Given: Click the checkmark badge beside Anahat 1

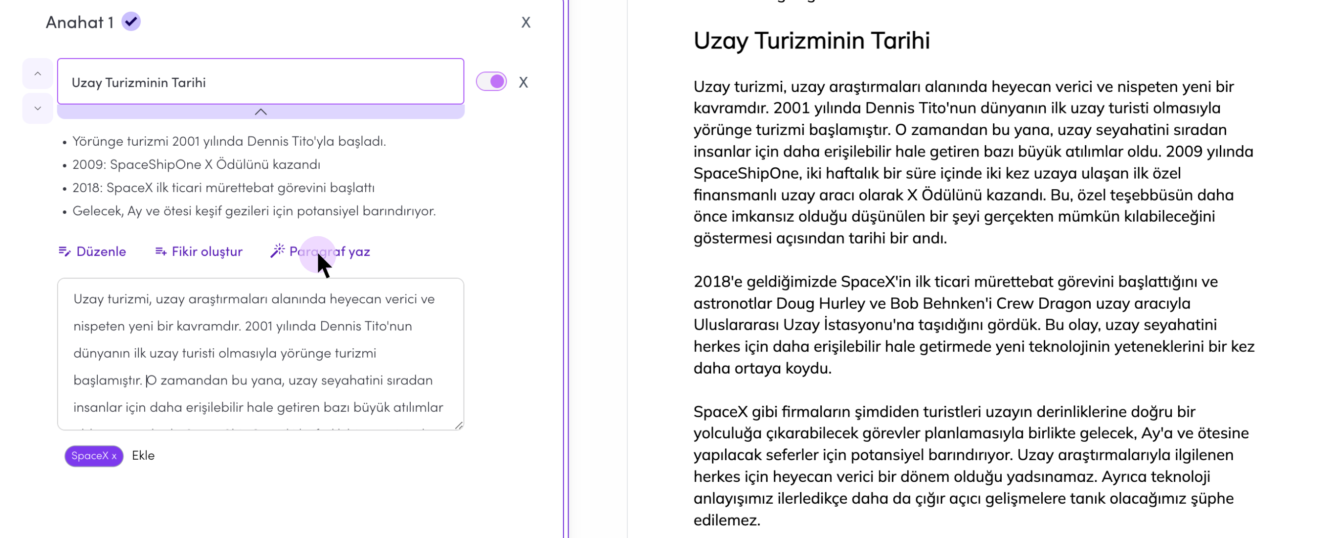Looking at the screenshot, I should [131, 22].
